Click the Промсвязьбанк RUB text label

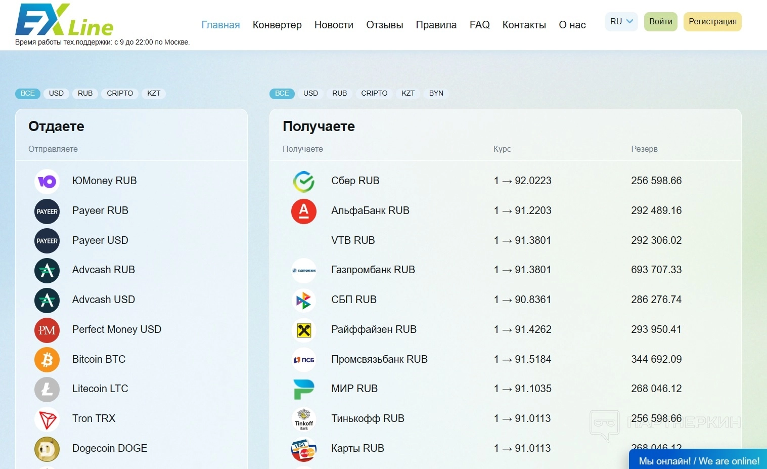tap(379, 359)
